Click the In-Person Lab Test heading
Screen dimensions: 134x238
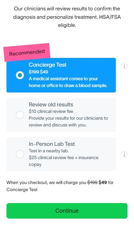coord(52,144)
